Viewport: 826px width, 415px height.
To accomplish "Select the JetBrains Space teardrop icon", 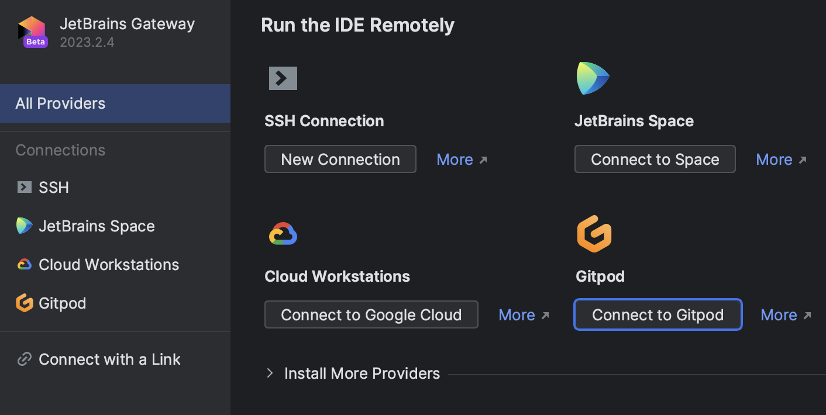I will [593, 77].
